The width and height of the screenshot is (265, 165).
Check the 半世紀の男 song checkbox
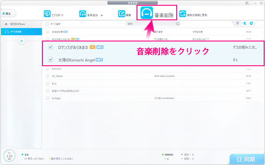[48, 32]
